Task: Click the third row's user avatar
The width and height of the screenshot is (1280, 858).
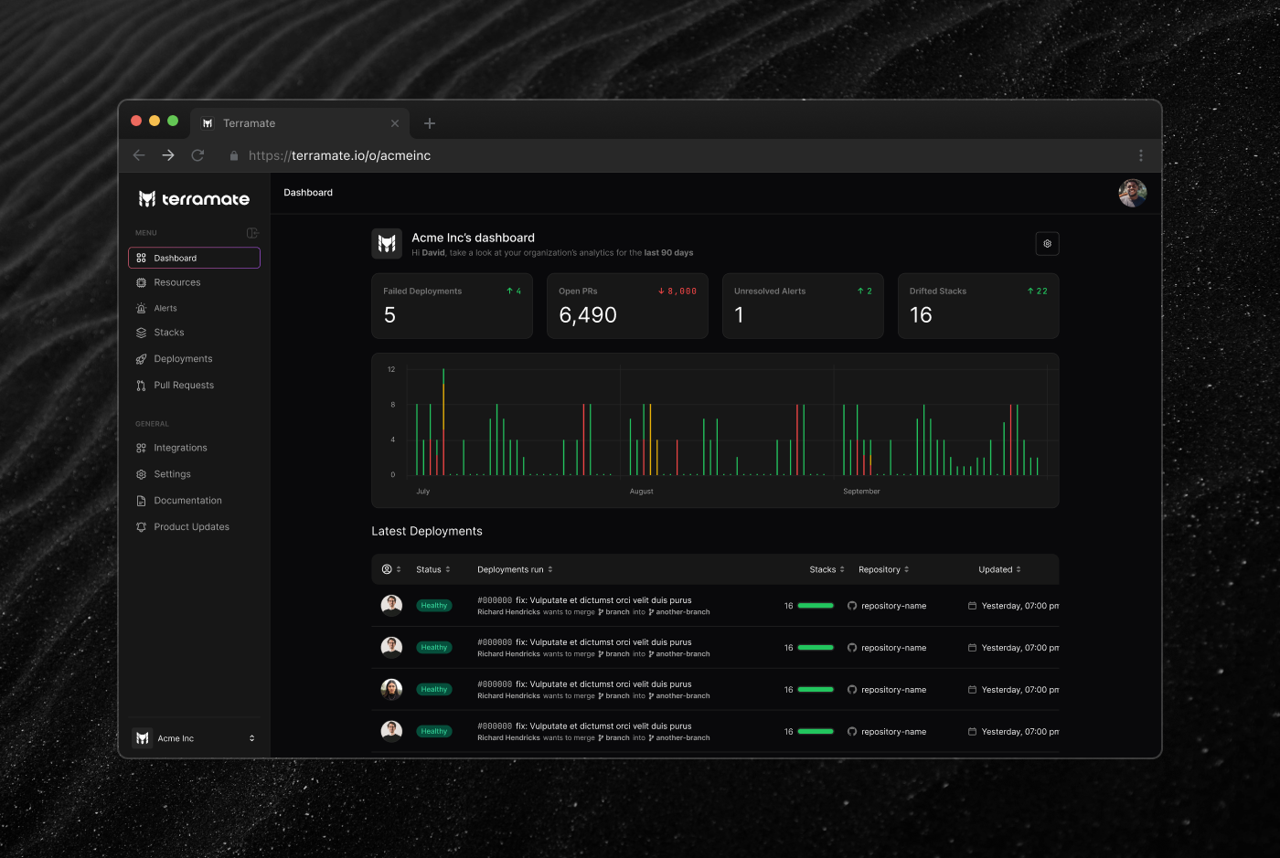Action: [x=391, y=689]
